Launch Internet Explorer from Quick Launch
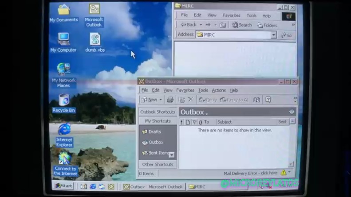Screen dimensions: 351x197 pos(93,186)
